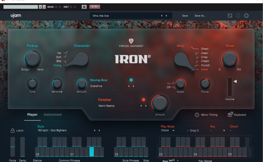The image size is (263, 162).
Task: Select Direct amp model
Action: [205, 49]
